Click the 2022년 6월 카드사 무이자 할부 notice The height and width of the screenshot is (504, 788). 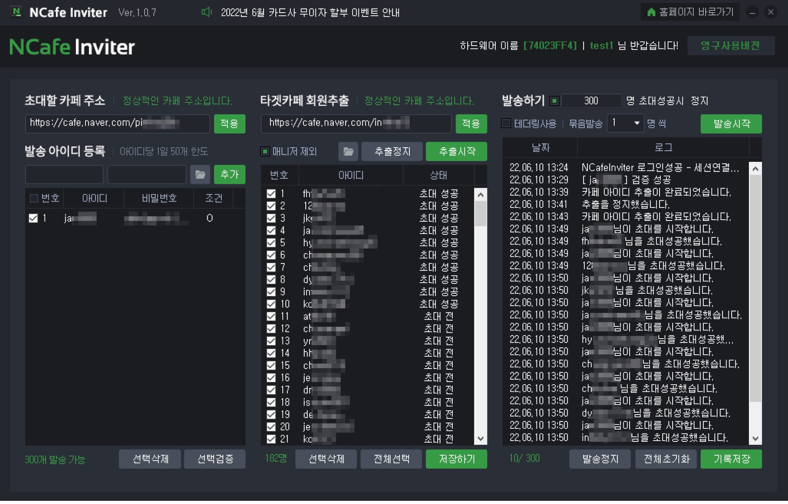tap(310, 13)
